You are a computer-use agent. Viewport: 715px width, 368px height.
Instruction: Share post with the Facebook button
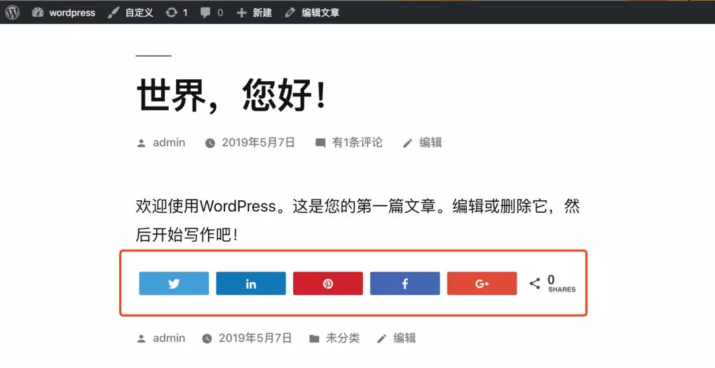[x=405, y=283]
